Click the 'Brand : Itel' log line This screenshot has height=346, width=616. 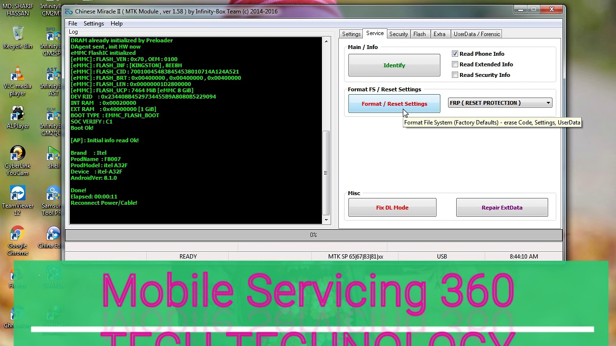click(89, 153)
